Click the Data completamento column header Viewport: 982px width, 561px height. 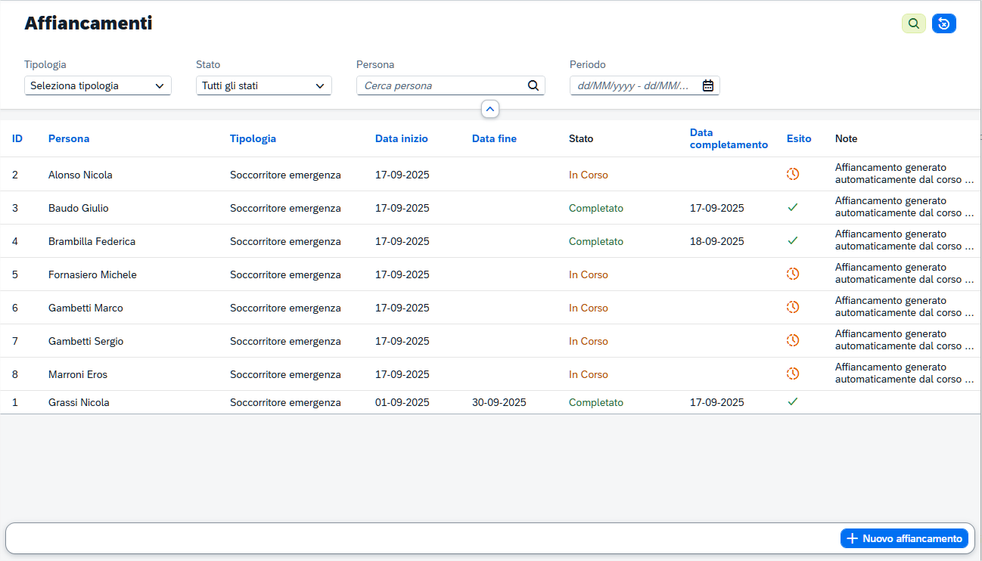click(728, 138)
